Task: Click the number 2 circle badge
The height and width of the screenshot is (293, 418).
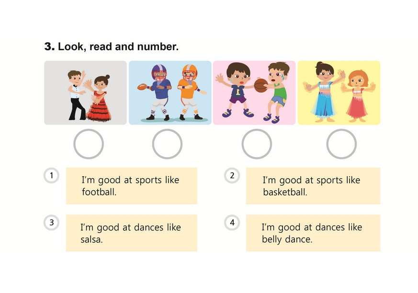Action: pyautogui.click(x=232, y=176)
